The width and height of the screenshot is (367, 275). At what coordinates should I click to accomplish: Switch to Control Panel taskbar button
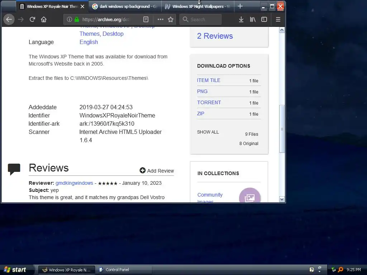point(124,270)
